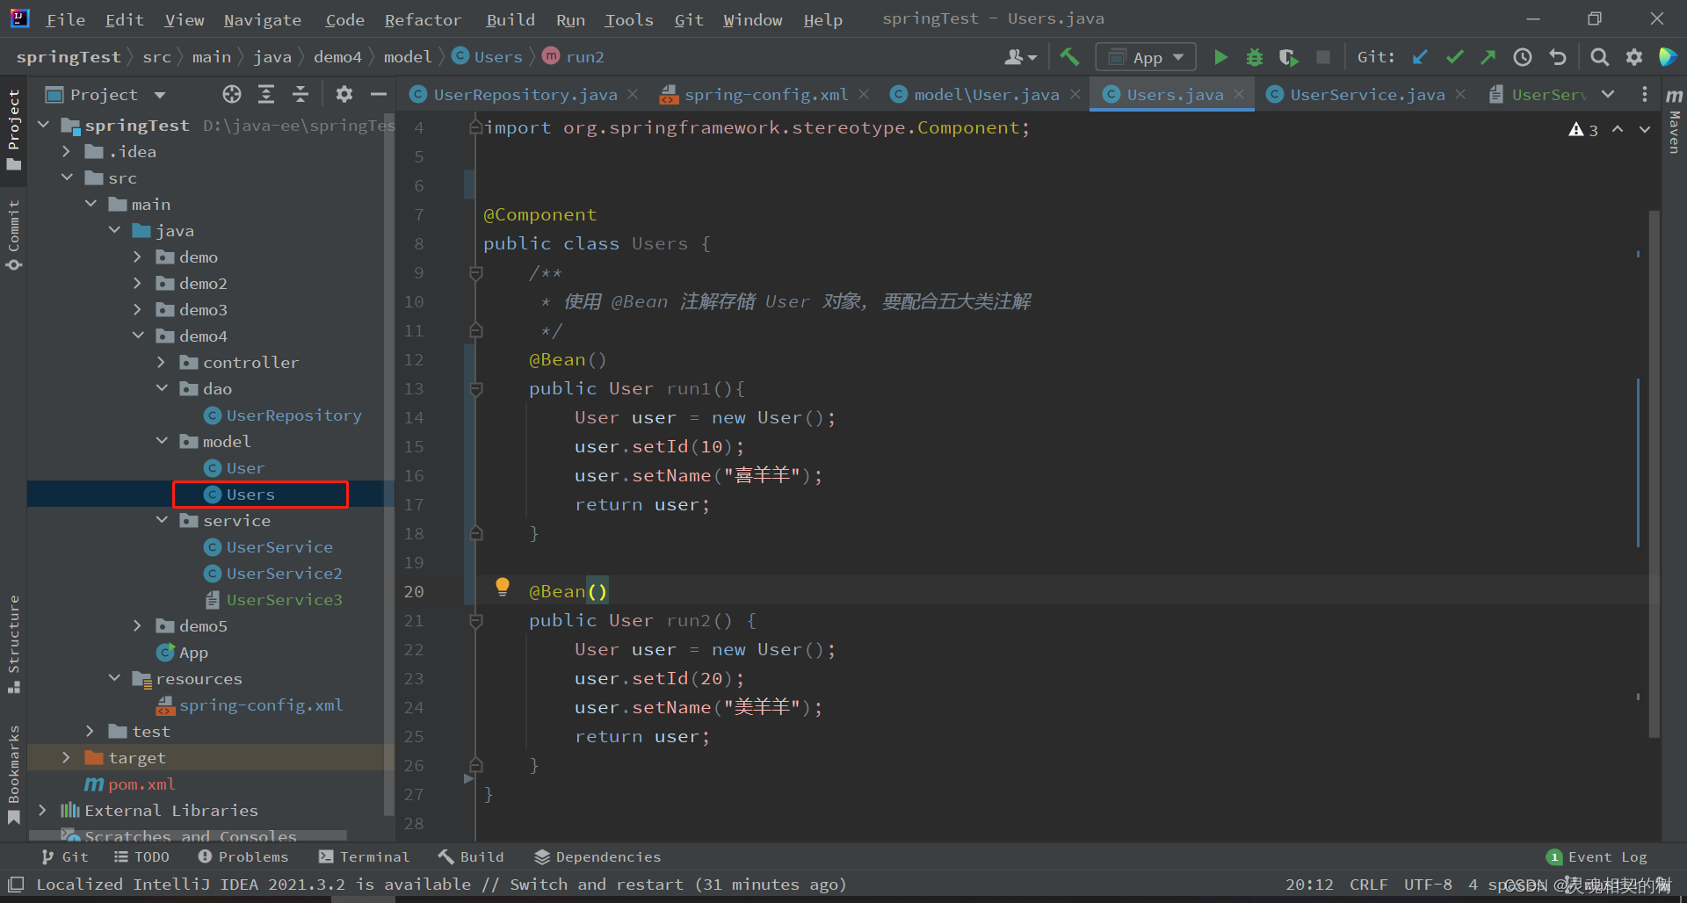Select opened file locate target icon

[x=231, y=94]
